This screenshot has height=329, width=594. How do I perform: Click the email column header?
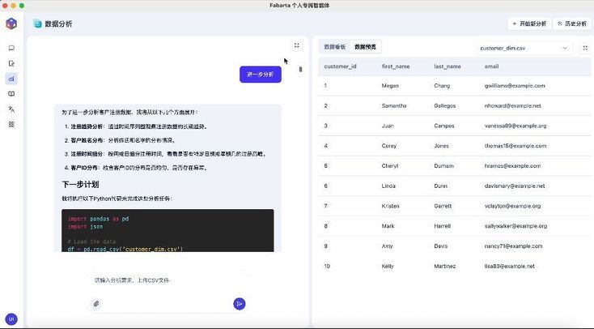tap(491, 66)
